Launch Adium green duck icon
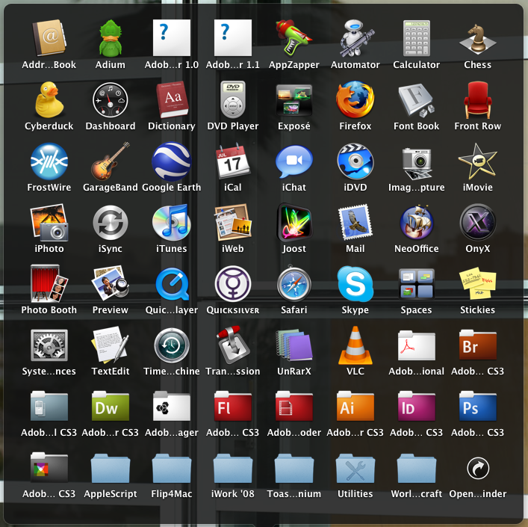The width and height of the screenshot is (528, 527). click(x=110, y=37)
